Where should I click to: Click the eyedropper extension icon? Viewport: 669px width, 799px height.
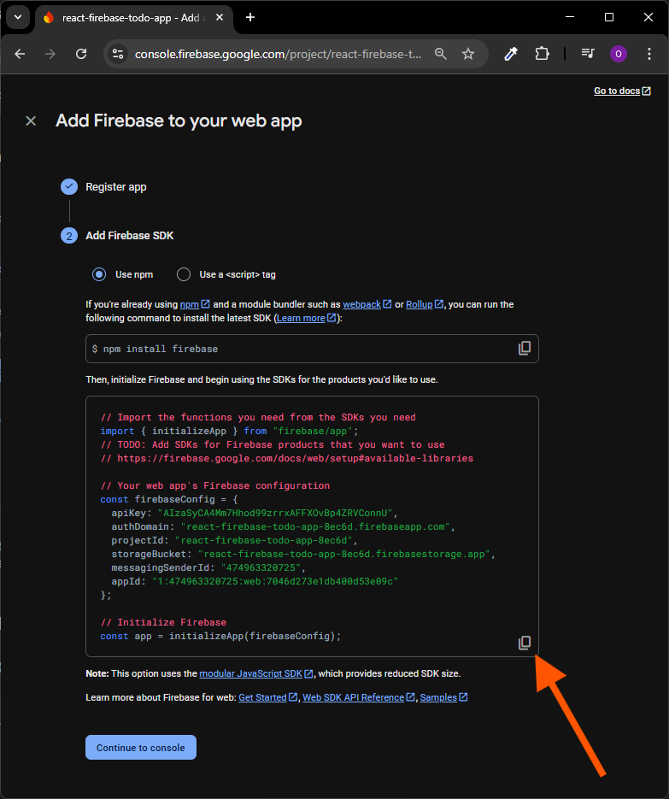pyautogui.click(x=511, y=54)
